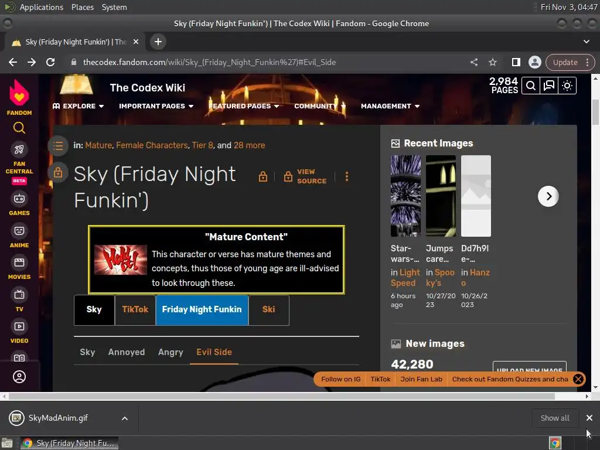Select the TikTok tab
The width and height of the screenshot is (600, 450).
(135, 309)
